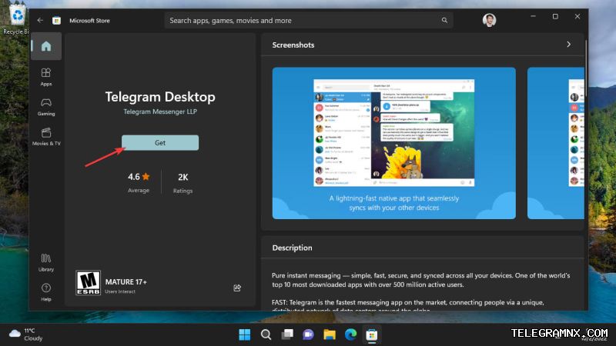
Task: Open the second partially visible screenshot
Action: (555, 143)
